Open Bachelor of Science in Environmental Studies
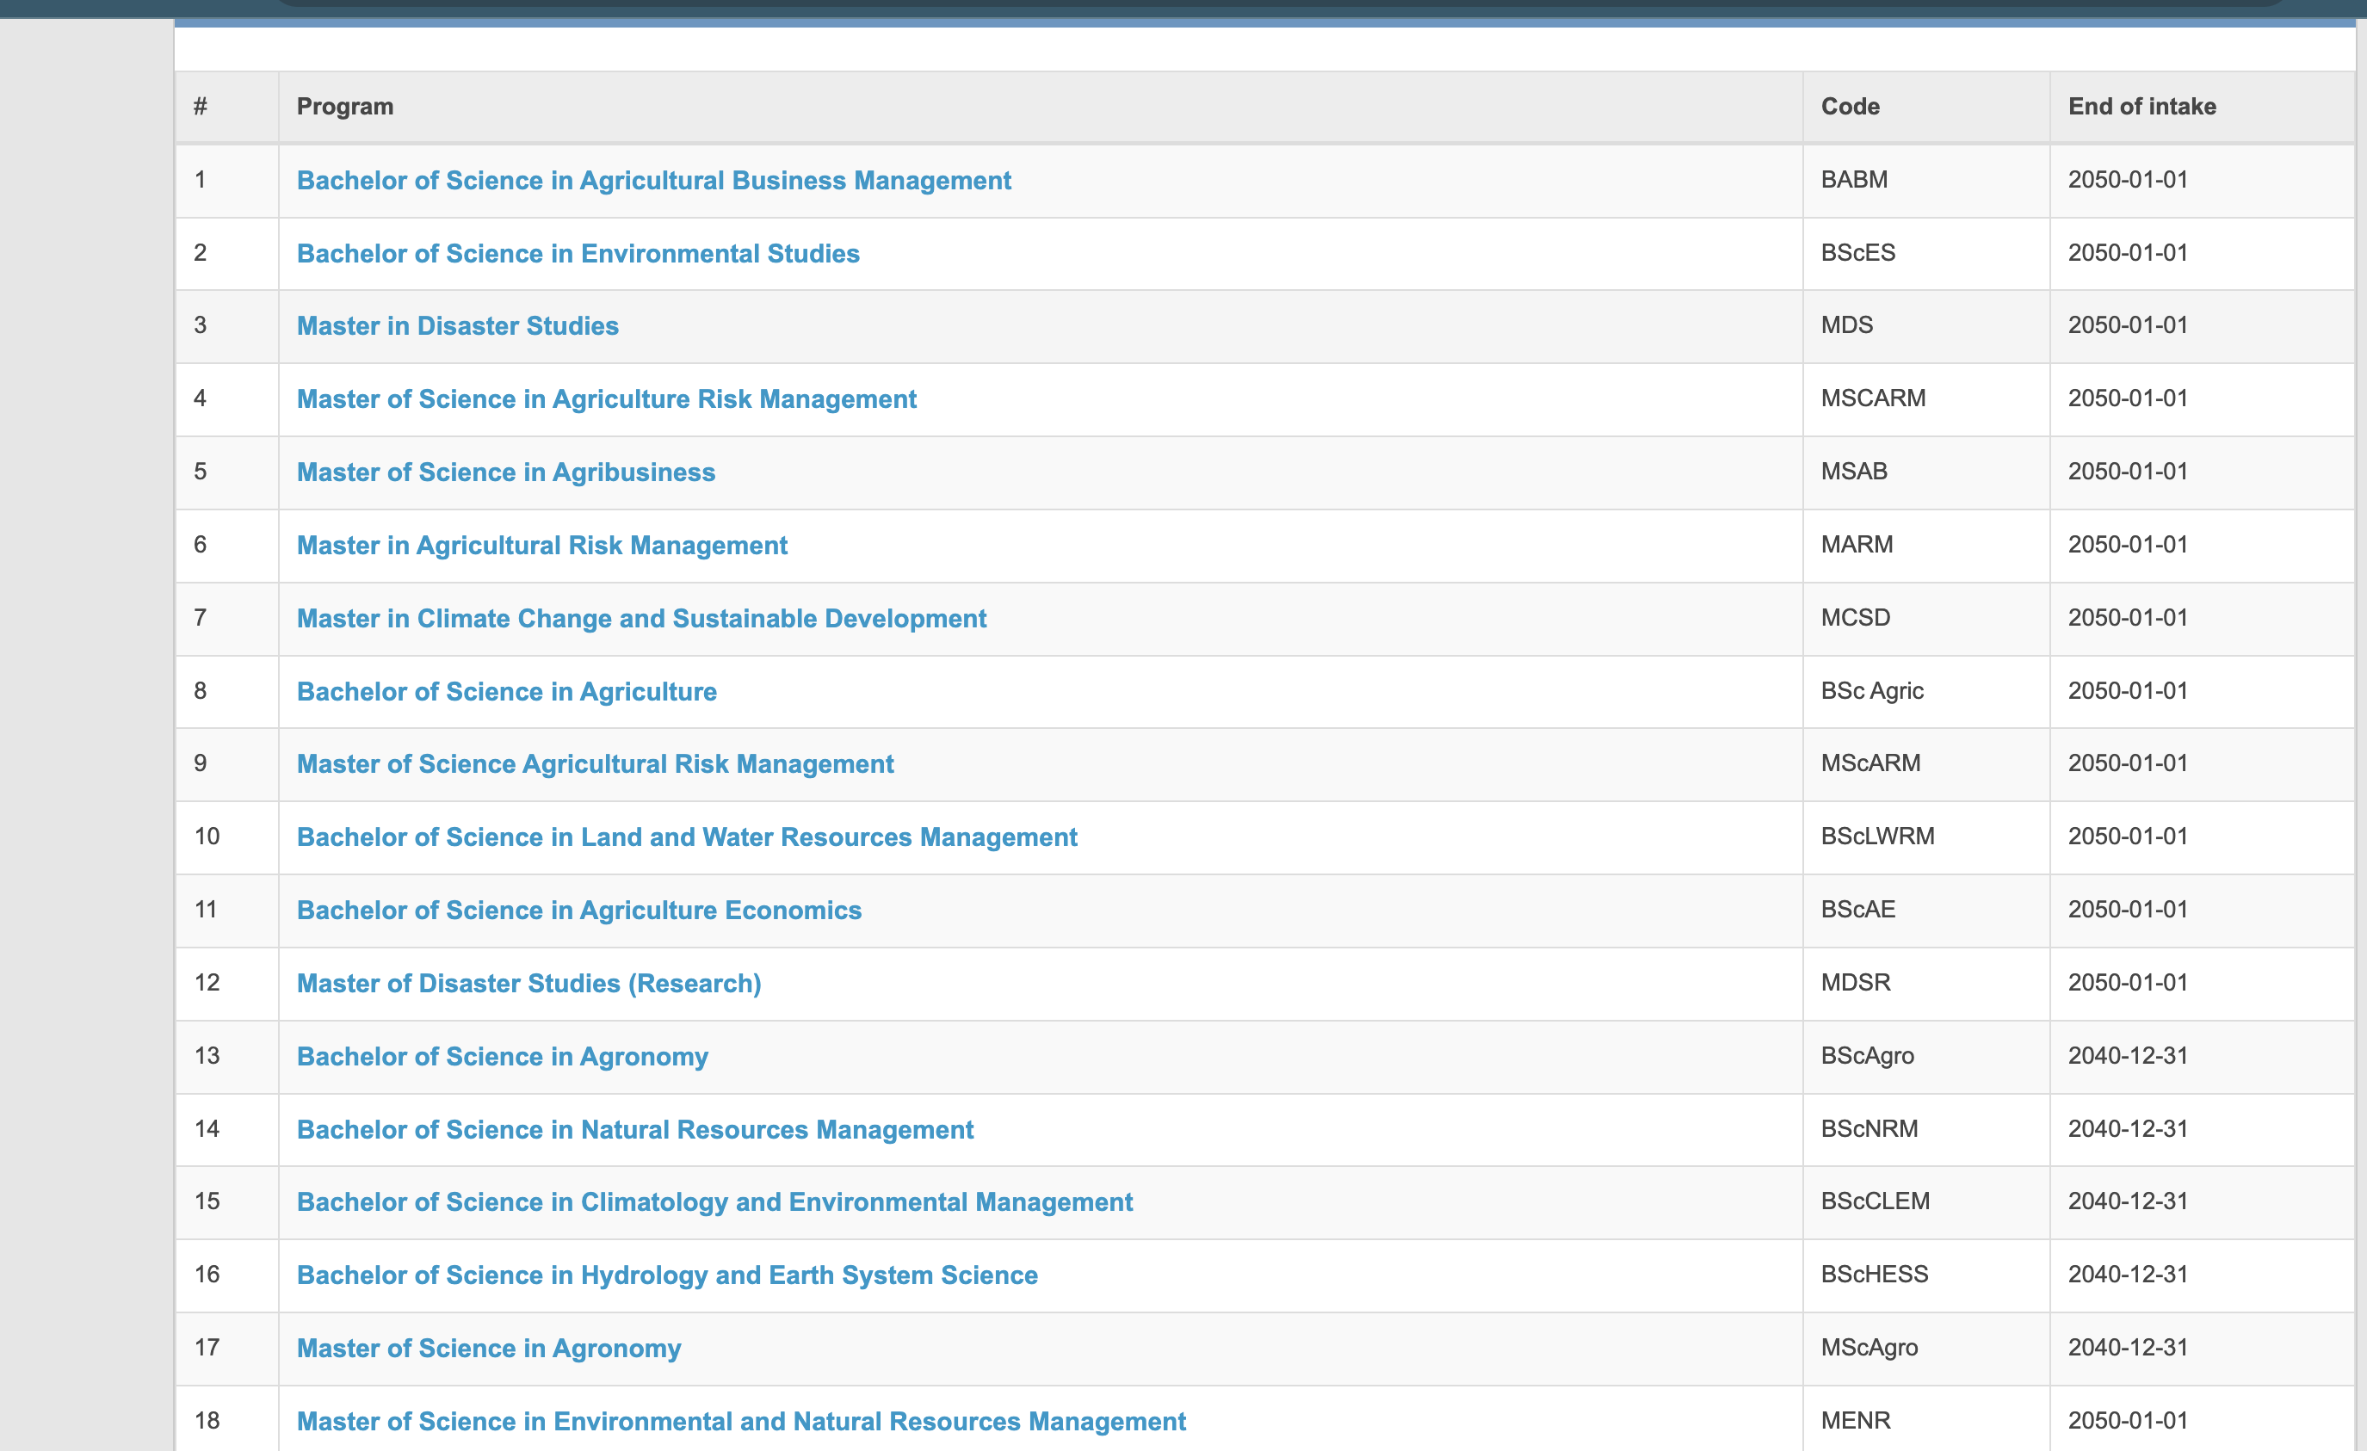Screen dimensions: 2367x1451 tap(578, 254)
